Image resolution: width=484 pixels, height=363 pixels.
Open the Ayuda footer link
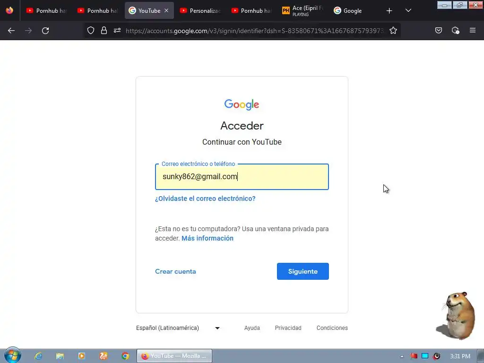(252, 328)
